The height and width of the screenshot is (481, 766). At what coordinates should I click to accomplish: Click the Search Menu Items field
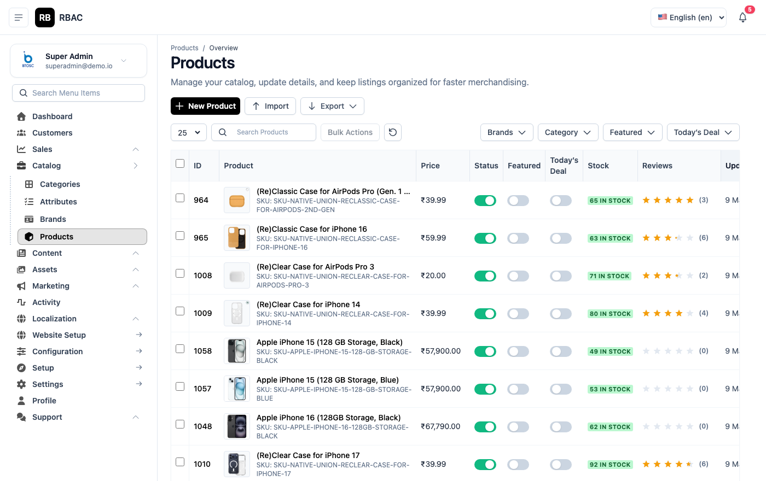click(x=78, y=93)
